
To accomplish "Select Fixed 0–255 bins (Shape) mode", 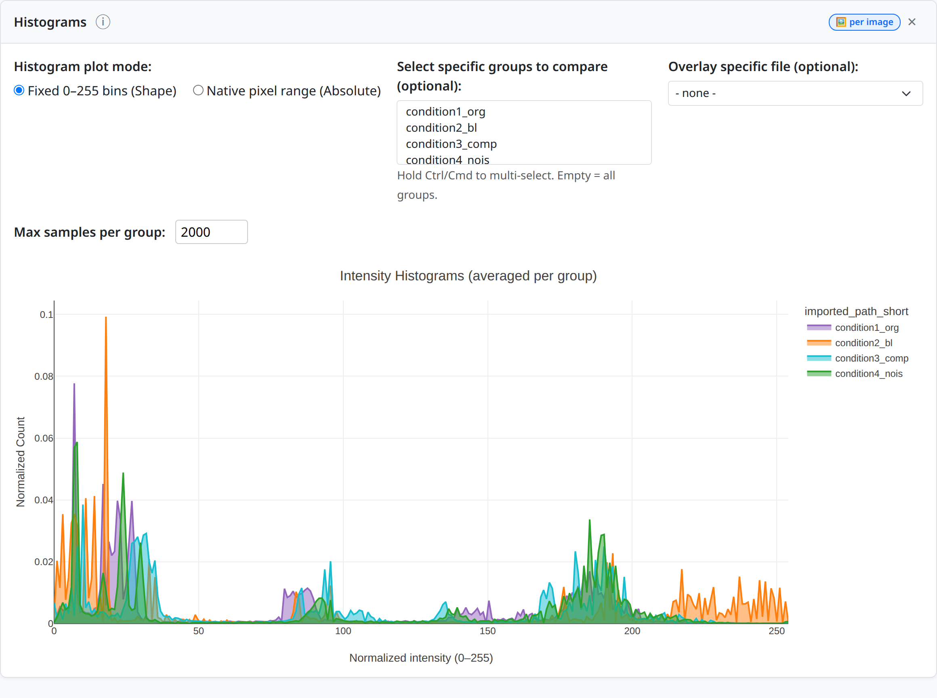I will coord(19,90).
